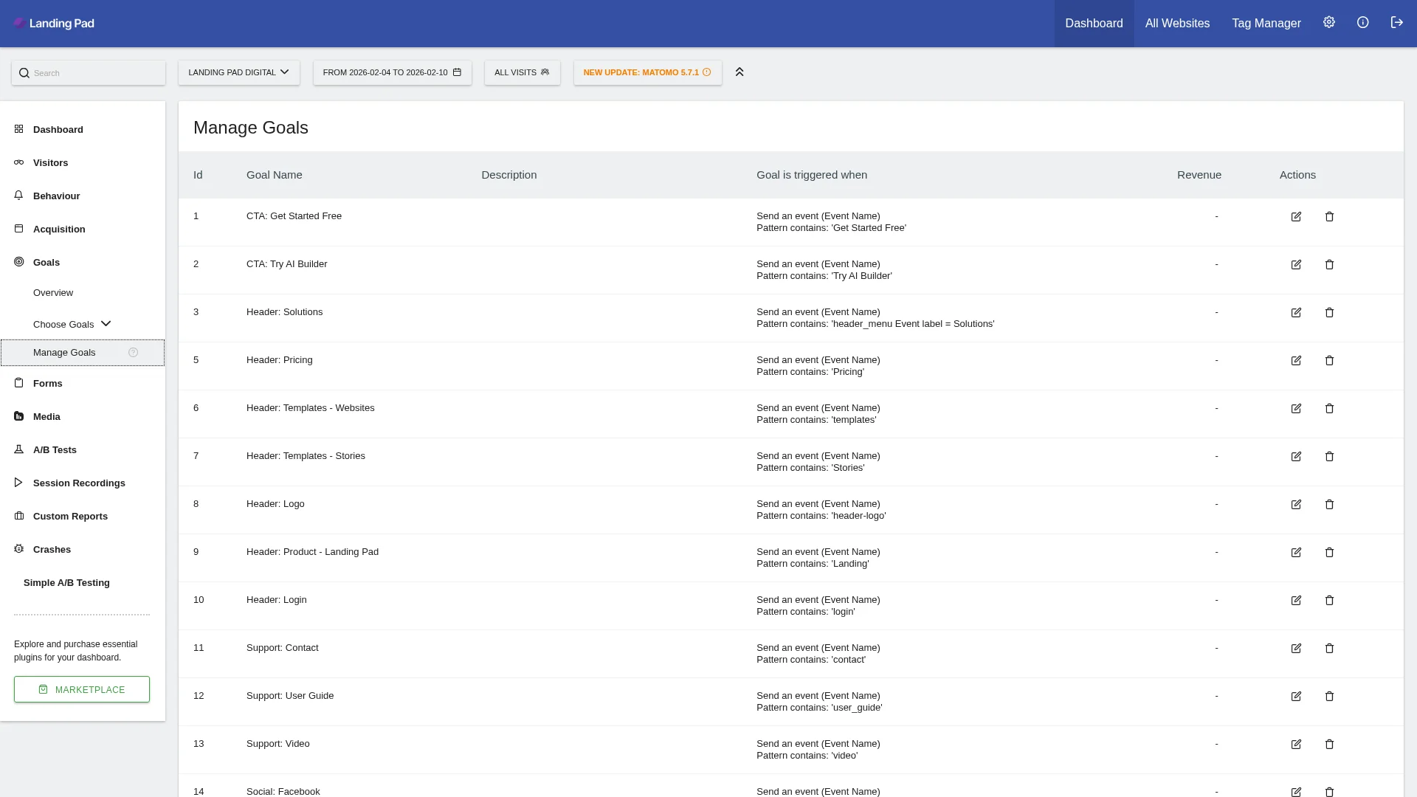Open the date range picker
This screenshot has height=797, width=1417.
(392, 72)
